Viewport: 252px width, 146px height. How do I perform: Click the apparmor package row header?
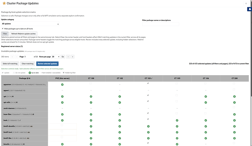(x=24, y=85)
